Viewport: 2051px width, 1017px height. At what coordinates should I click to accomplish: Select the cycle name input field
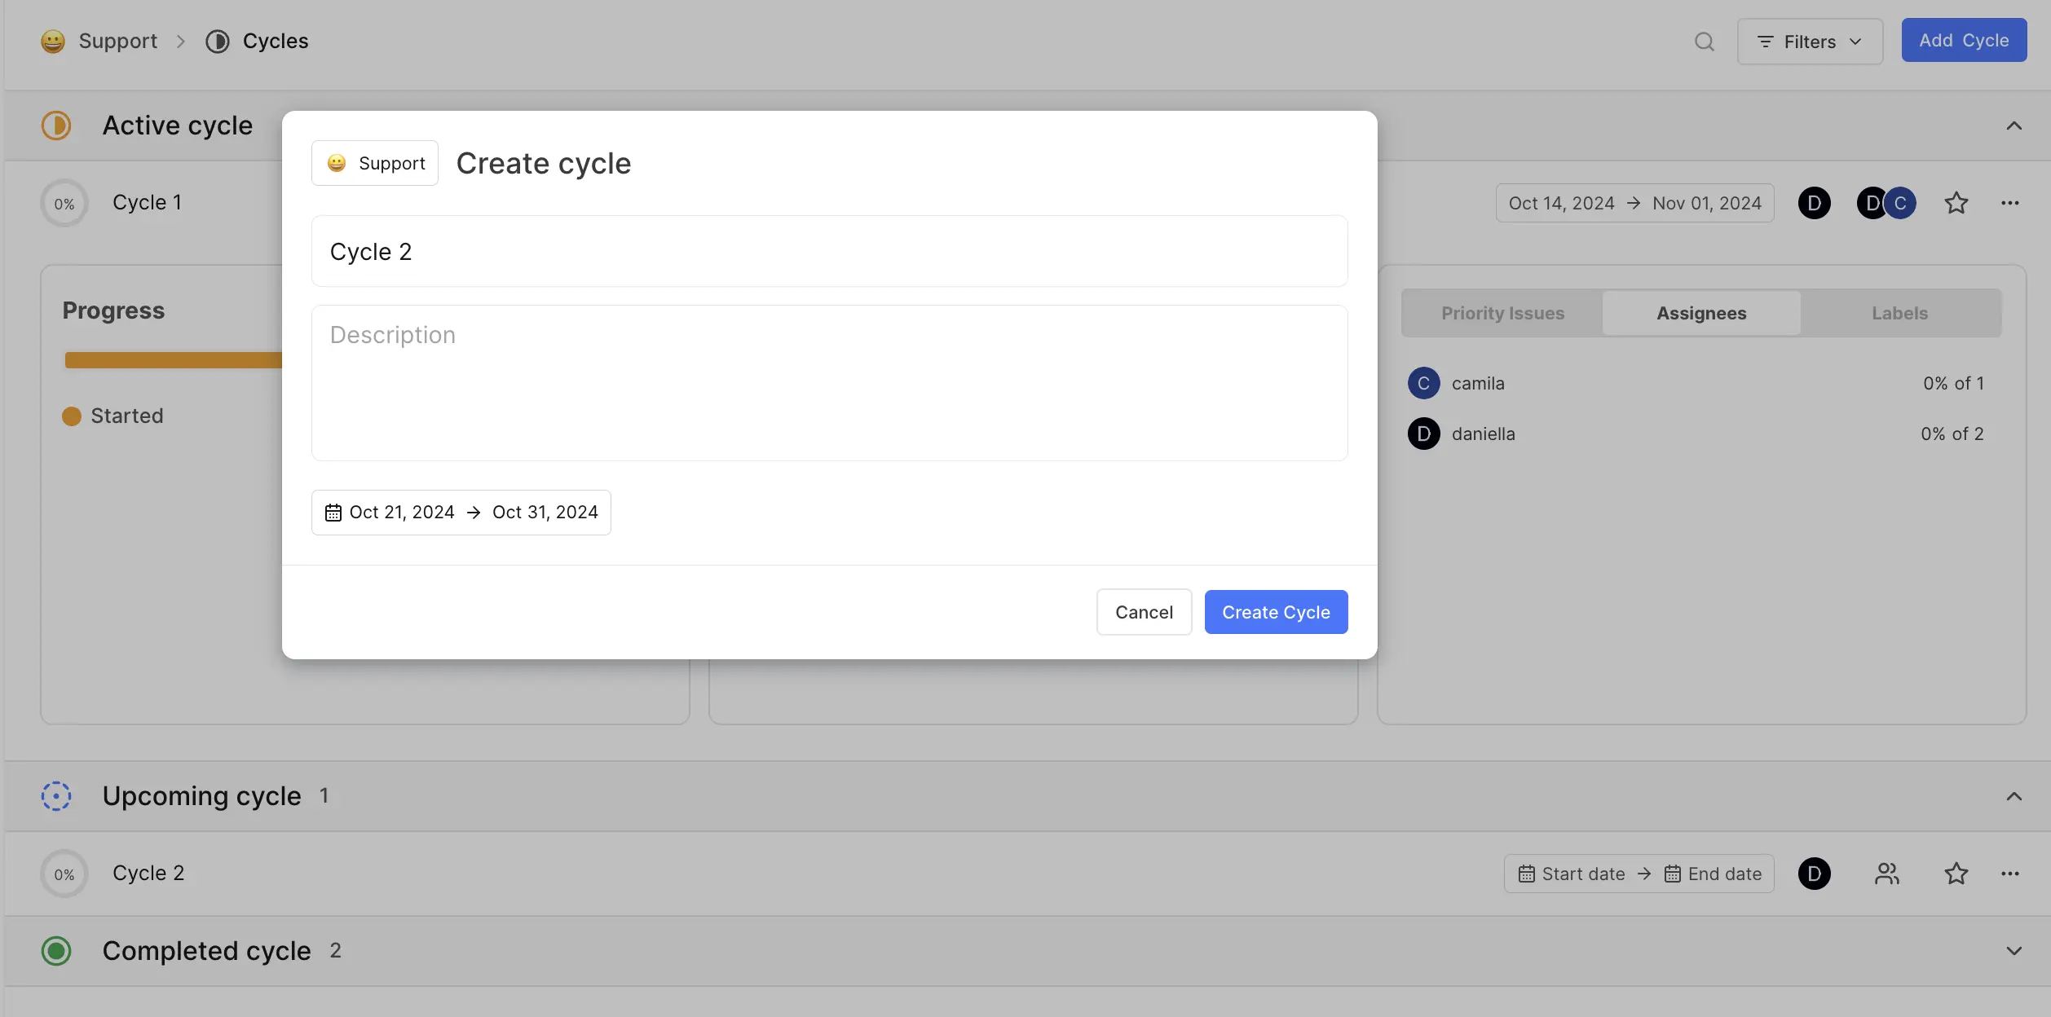[x=829, y=251]
